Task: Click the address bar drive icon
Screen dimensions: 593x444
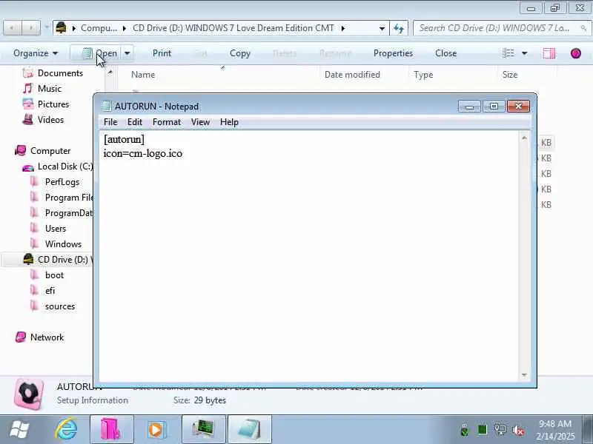Action: 61,27
